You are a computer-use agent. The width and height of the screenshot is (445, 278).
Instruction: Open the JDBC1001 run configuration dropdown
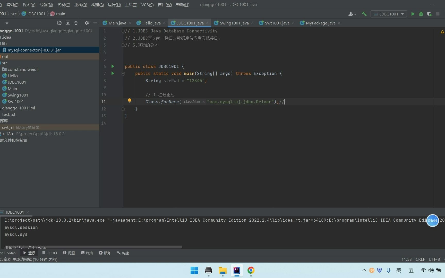(x=389, y=14)
